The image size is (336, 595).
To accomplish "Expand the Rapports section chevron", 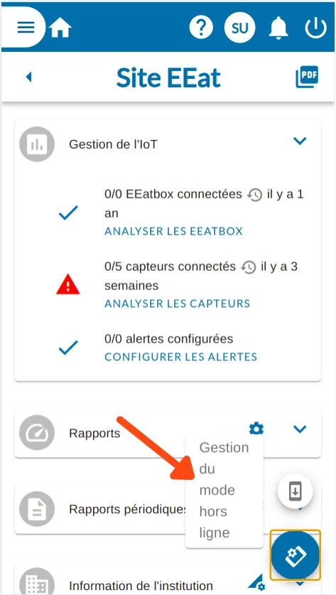I will click(x=300, y=429).
